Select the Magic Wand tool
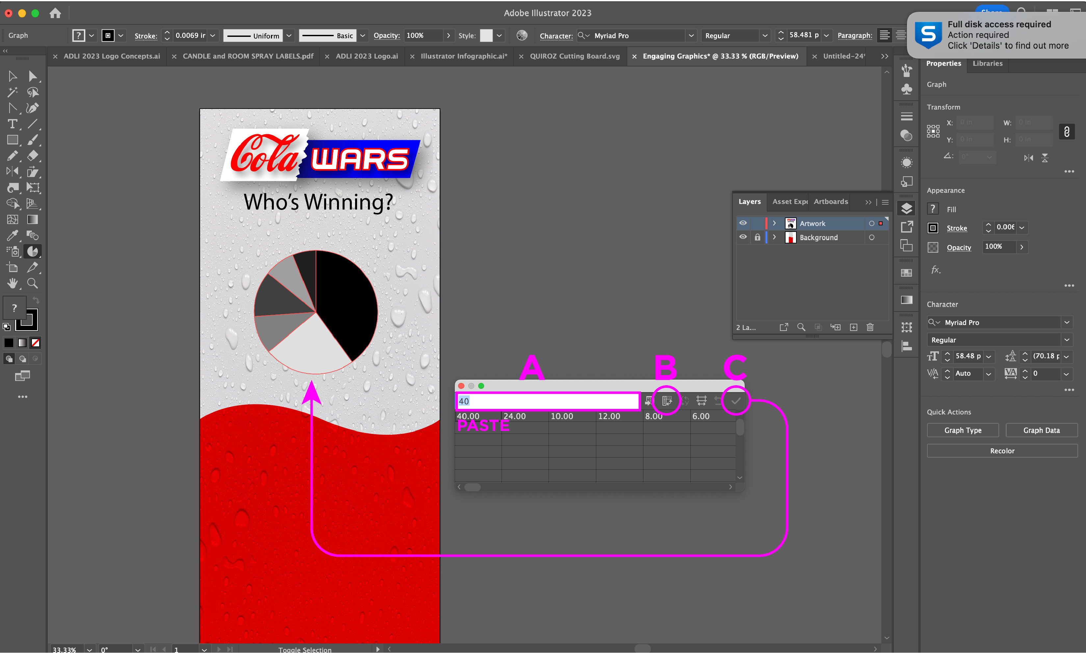This screenshot has width=1086, height=653. [12, 92]
